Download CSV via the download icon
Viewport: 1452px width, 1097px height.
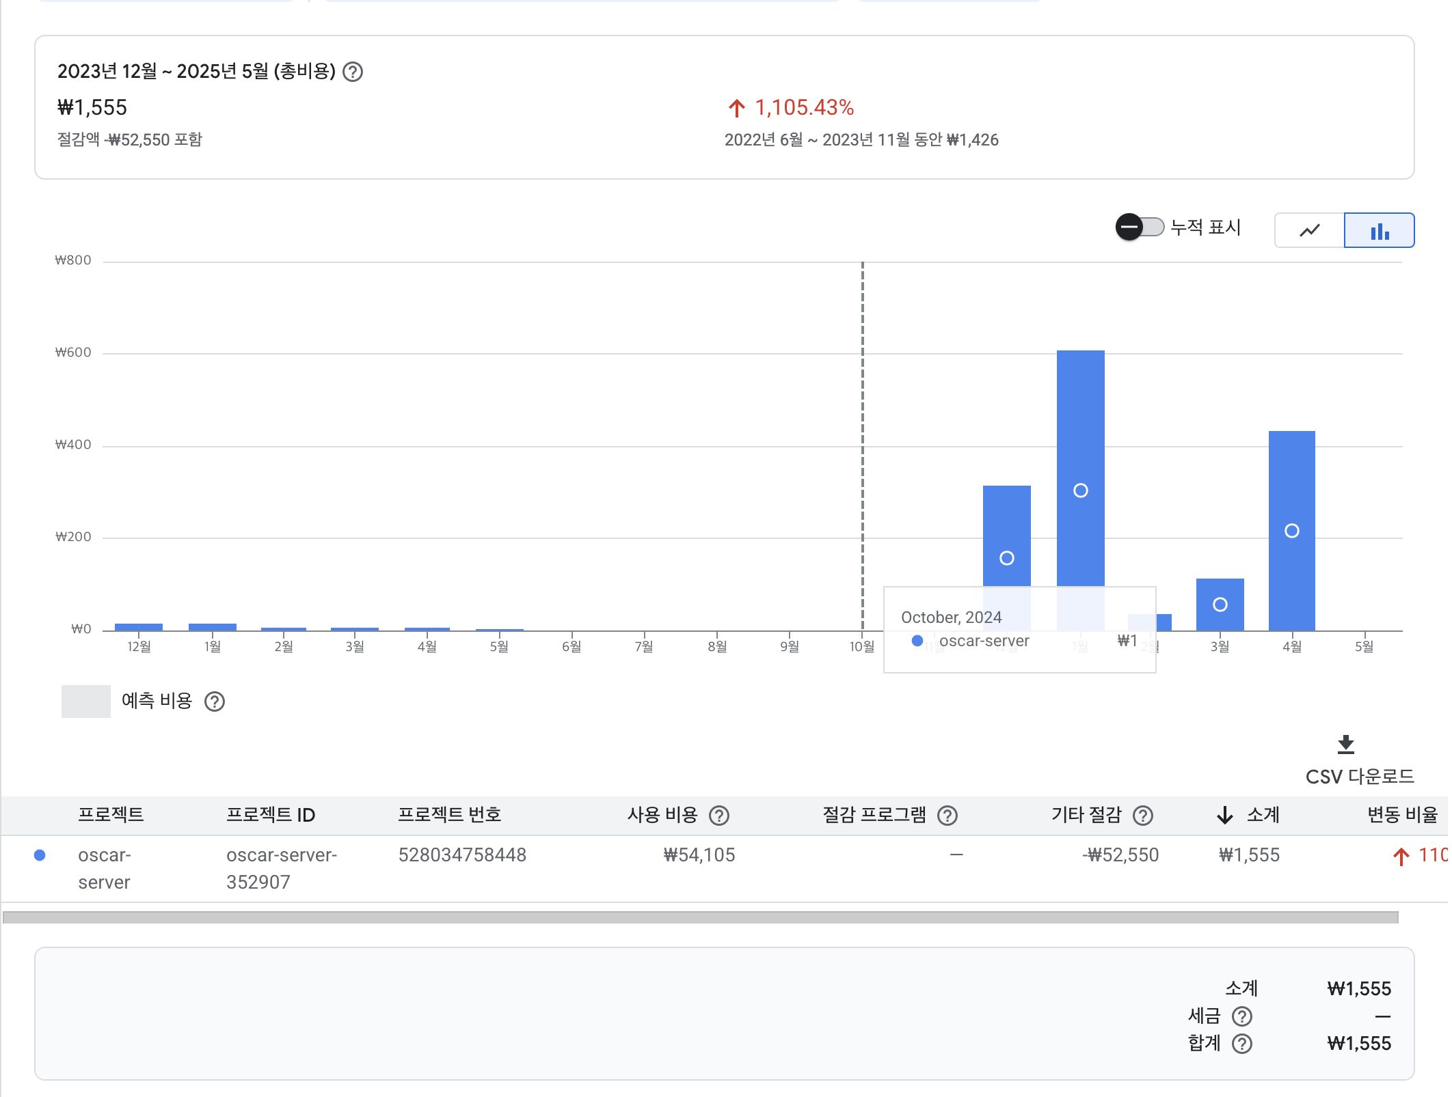click(1345, 744)
